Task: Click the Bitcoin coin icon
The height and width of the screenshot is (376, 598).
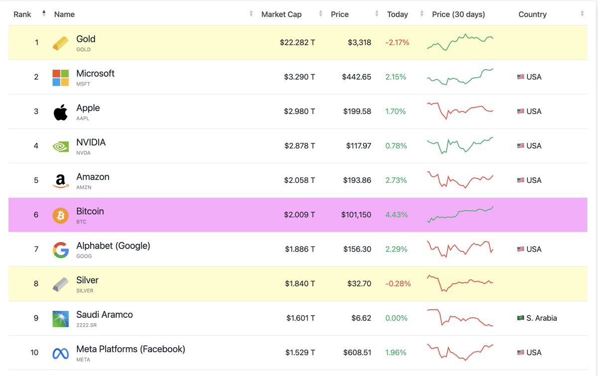Action: coord(60,215)
